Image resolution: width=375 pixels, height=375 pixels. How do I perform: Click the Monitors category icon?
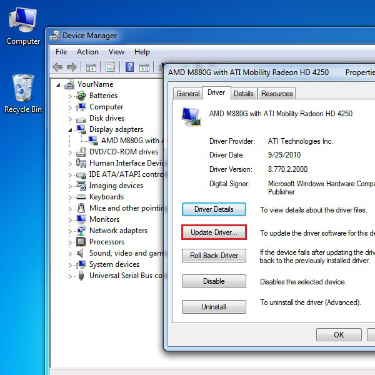81,219
